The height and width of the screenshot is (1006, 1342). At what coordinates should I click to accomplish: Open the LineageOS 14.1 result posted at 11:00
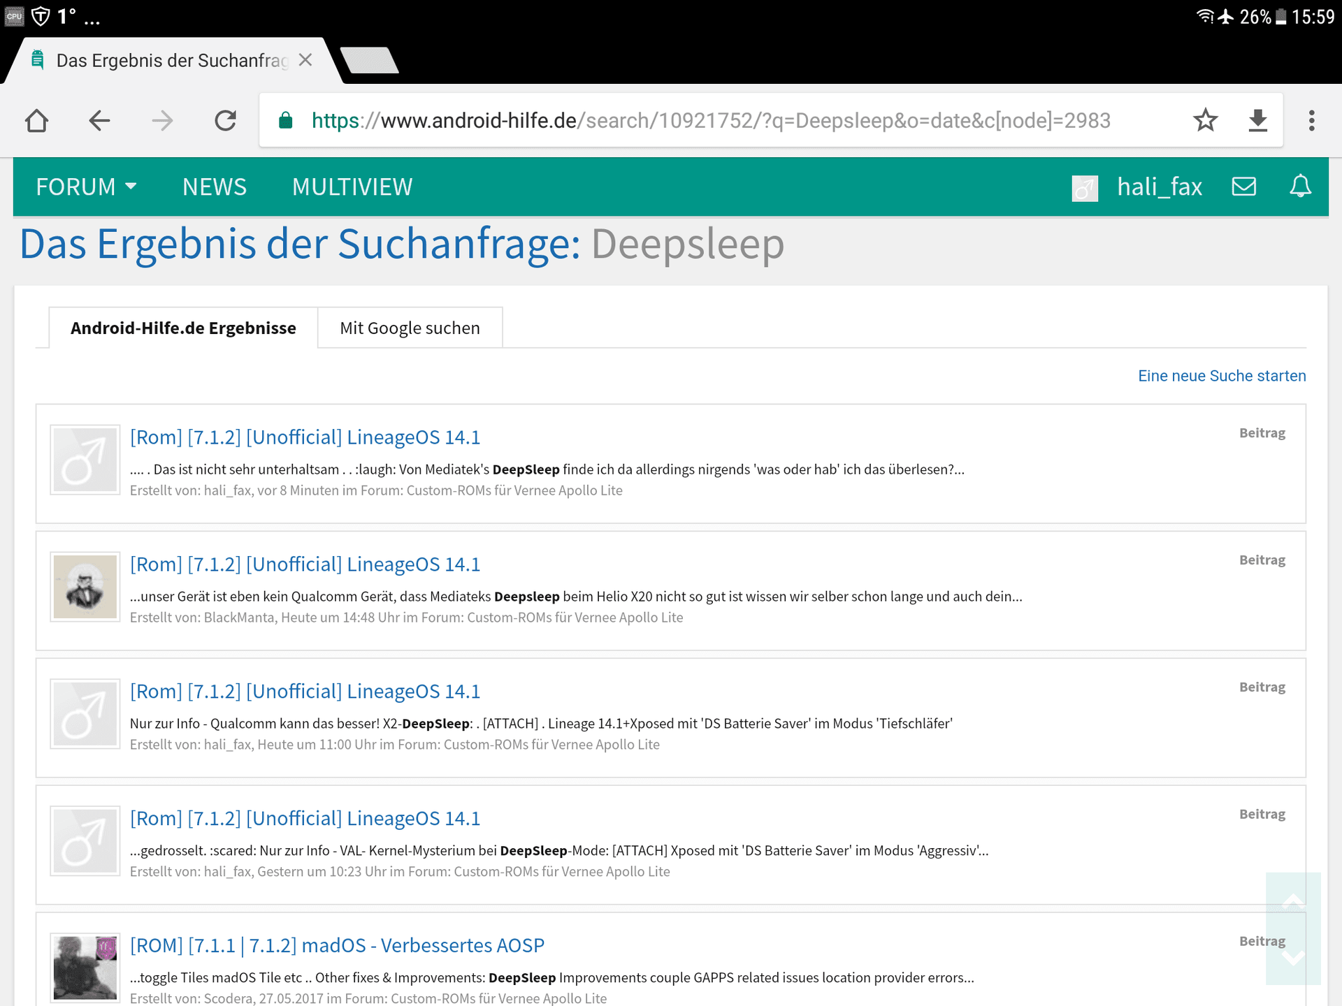(x=305, y=692)
